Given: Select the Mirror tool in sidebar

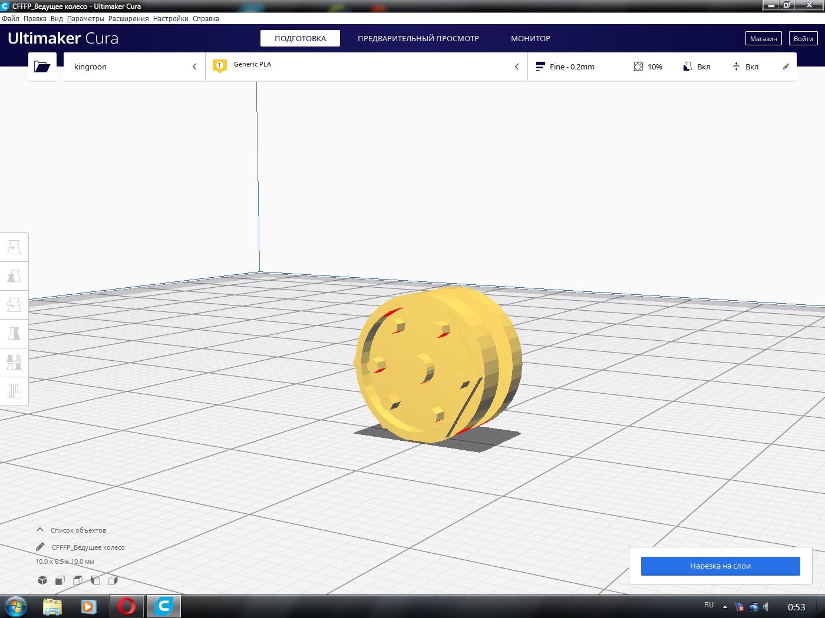Looking at the screenshot, I should 14,334.
